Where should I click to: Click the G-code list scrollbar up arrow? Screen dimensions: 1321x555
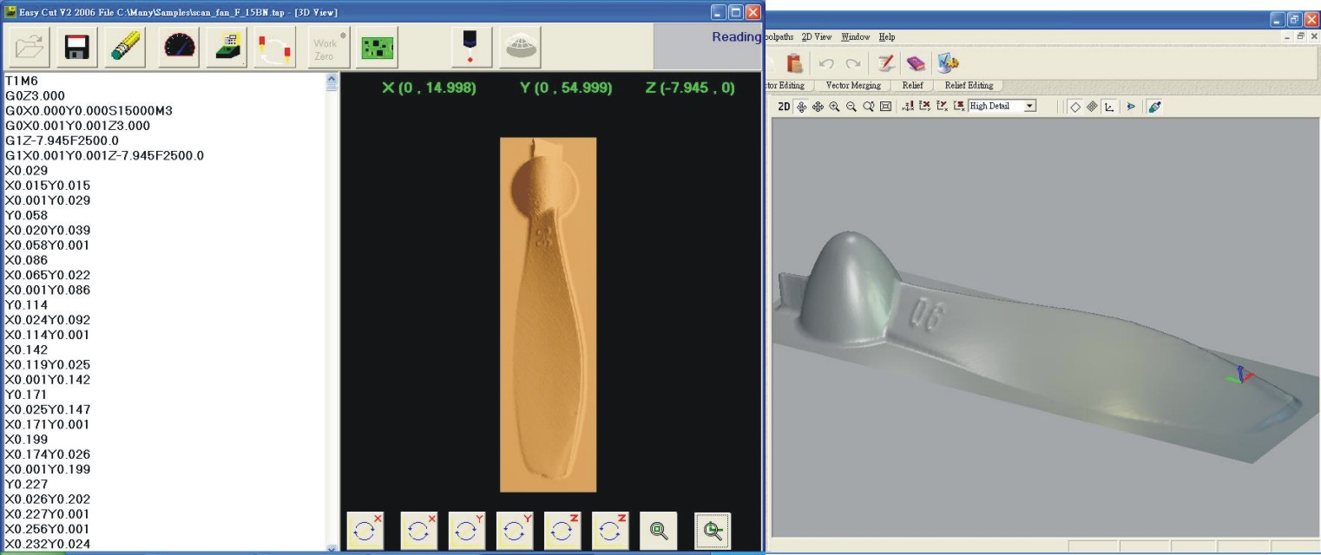330,80
